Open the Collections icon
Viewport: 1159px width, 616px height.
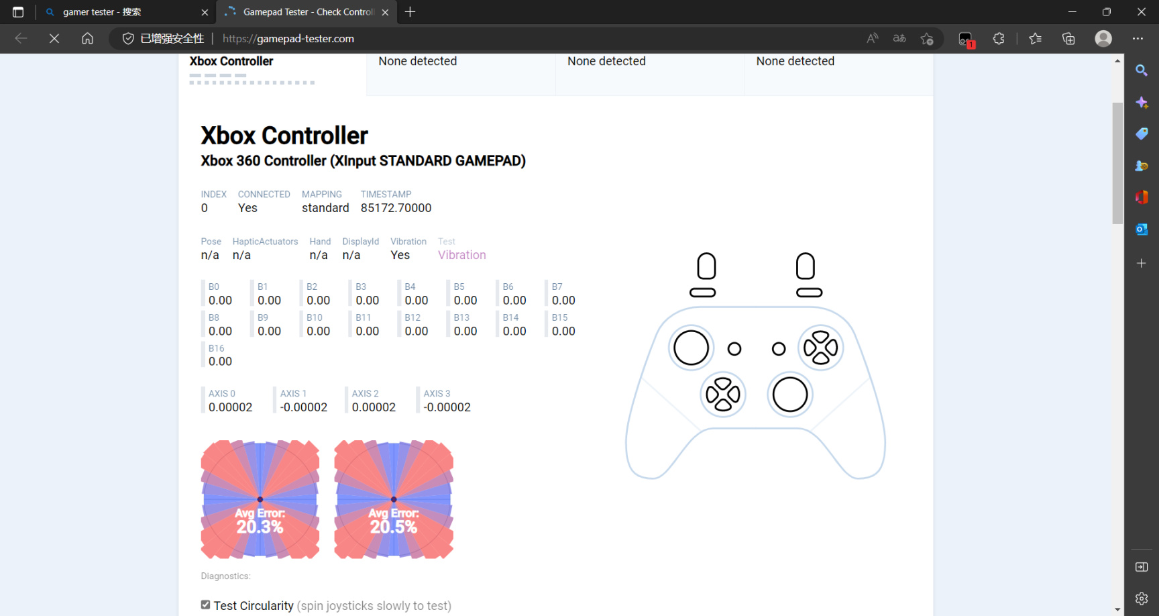click(1068, 39)
